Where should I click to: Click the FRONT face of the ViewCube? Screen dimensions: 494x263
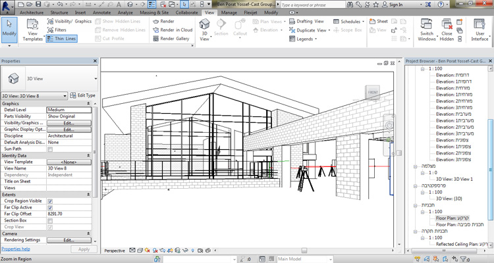tap(373, 93)
